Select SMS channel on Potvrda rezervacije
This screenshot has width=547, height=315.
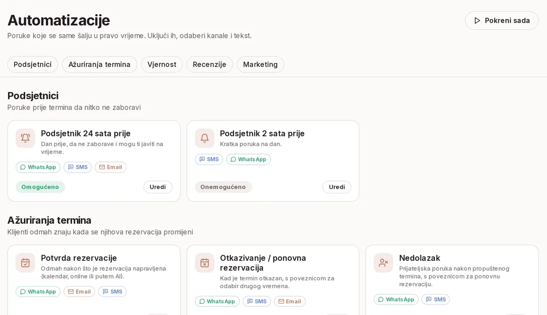click(112, 292)
